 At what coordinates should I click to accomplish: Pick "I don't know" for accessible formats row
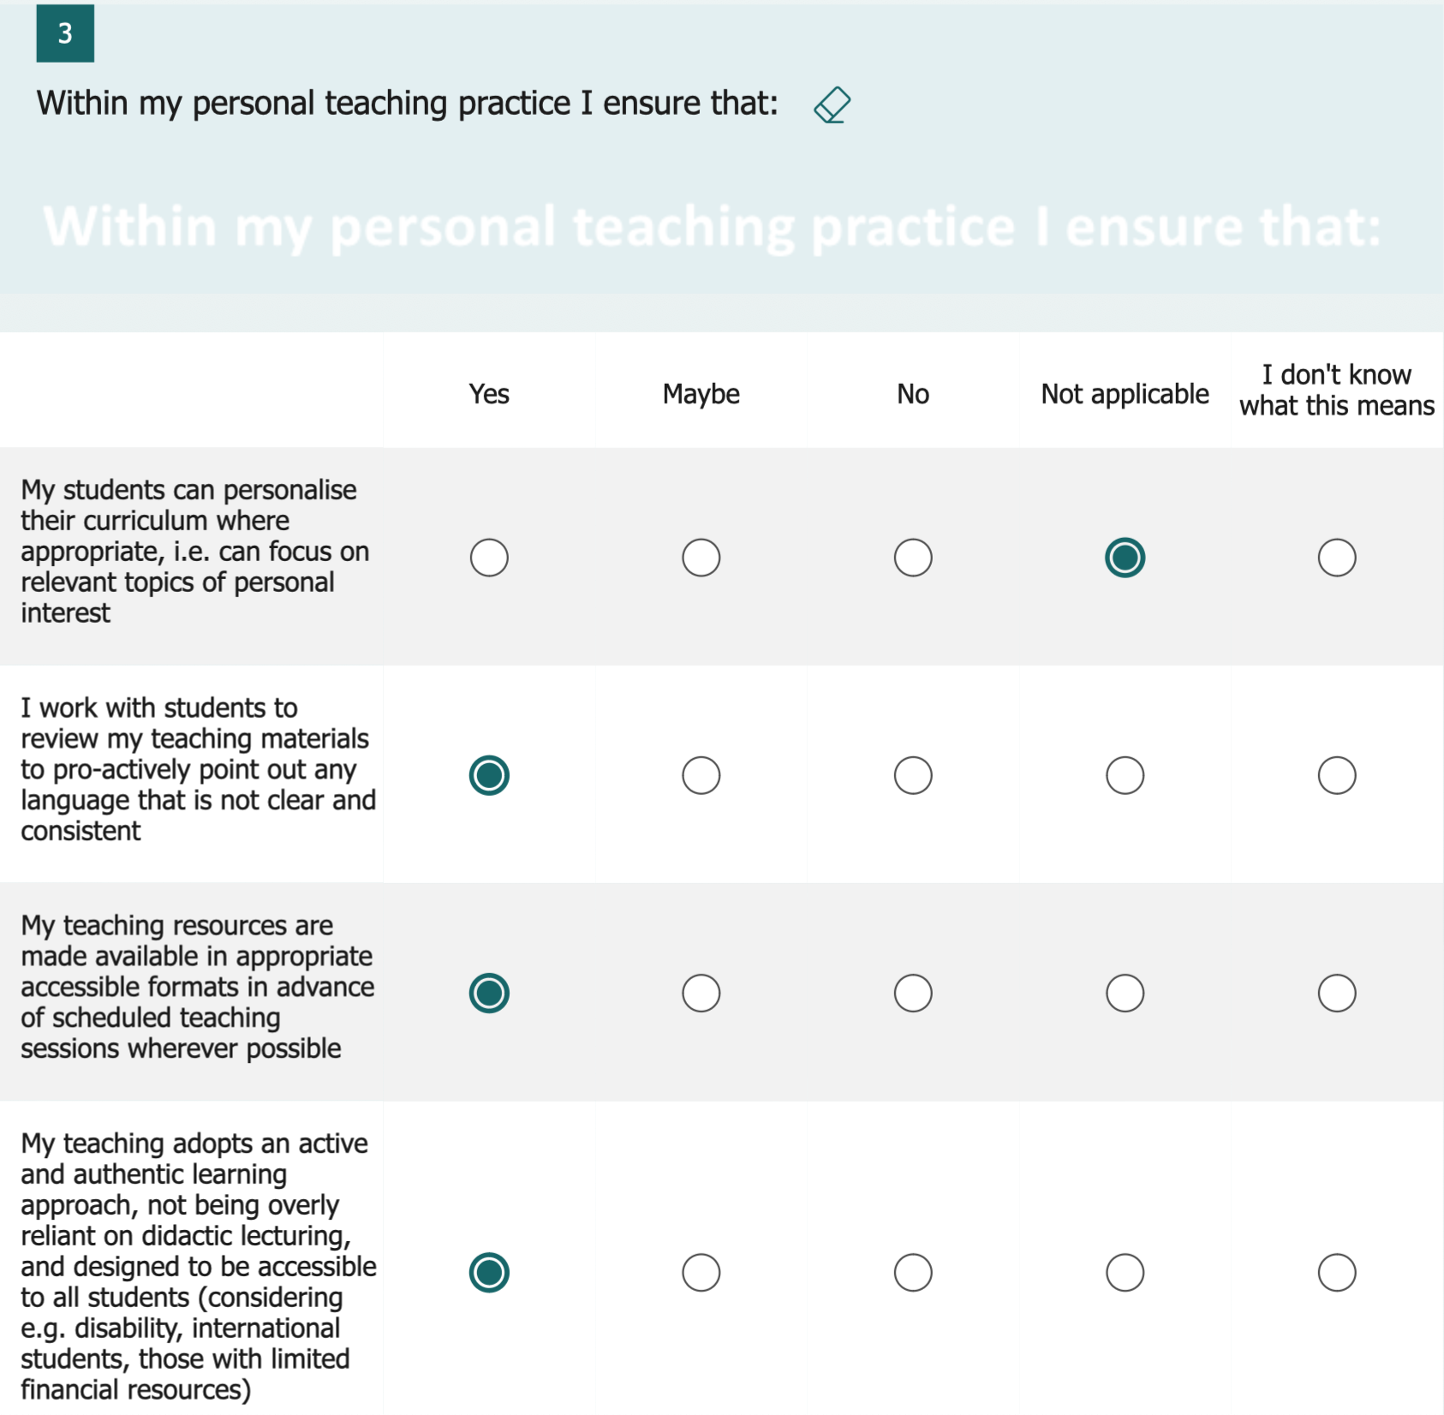tap(1336, 993)
